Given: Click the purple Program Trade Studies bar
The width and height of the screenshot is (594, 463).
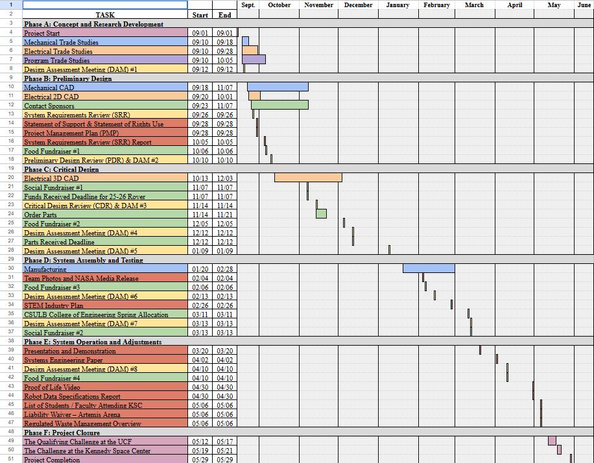Looking at the screenshot, I should [253, 59].
